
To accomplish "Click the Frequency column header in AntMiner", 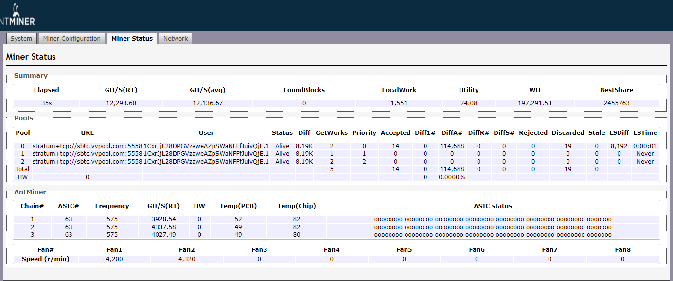I will click(x=112, y=206).
